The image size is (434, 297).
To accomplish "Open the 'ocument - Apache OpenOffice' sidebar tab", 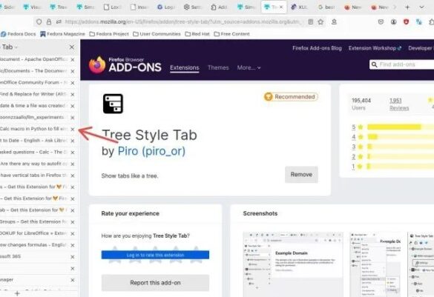I will (x=34, y=59).
